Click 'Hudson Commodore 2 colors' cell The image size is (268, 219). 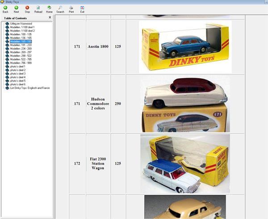[x=98, y=103]
